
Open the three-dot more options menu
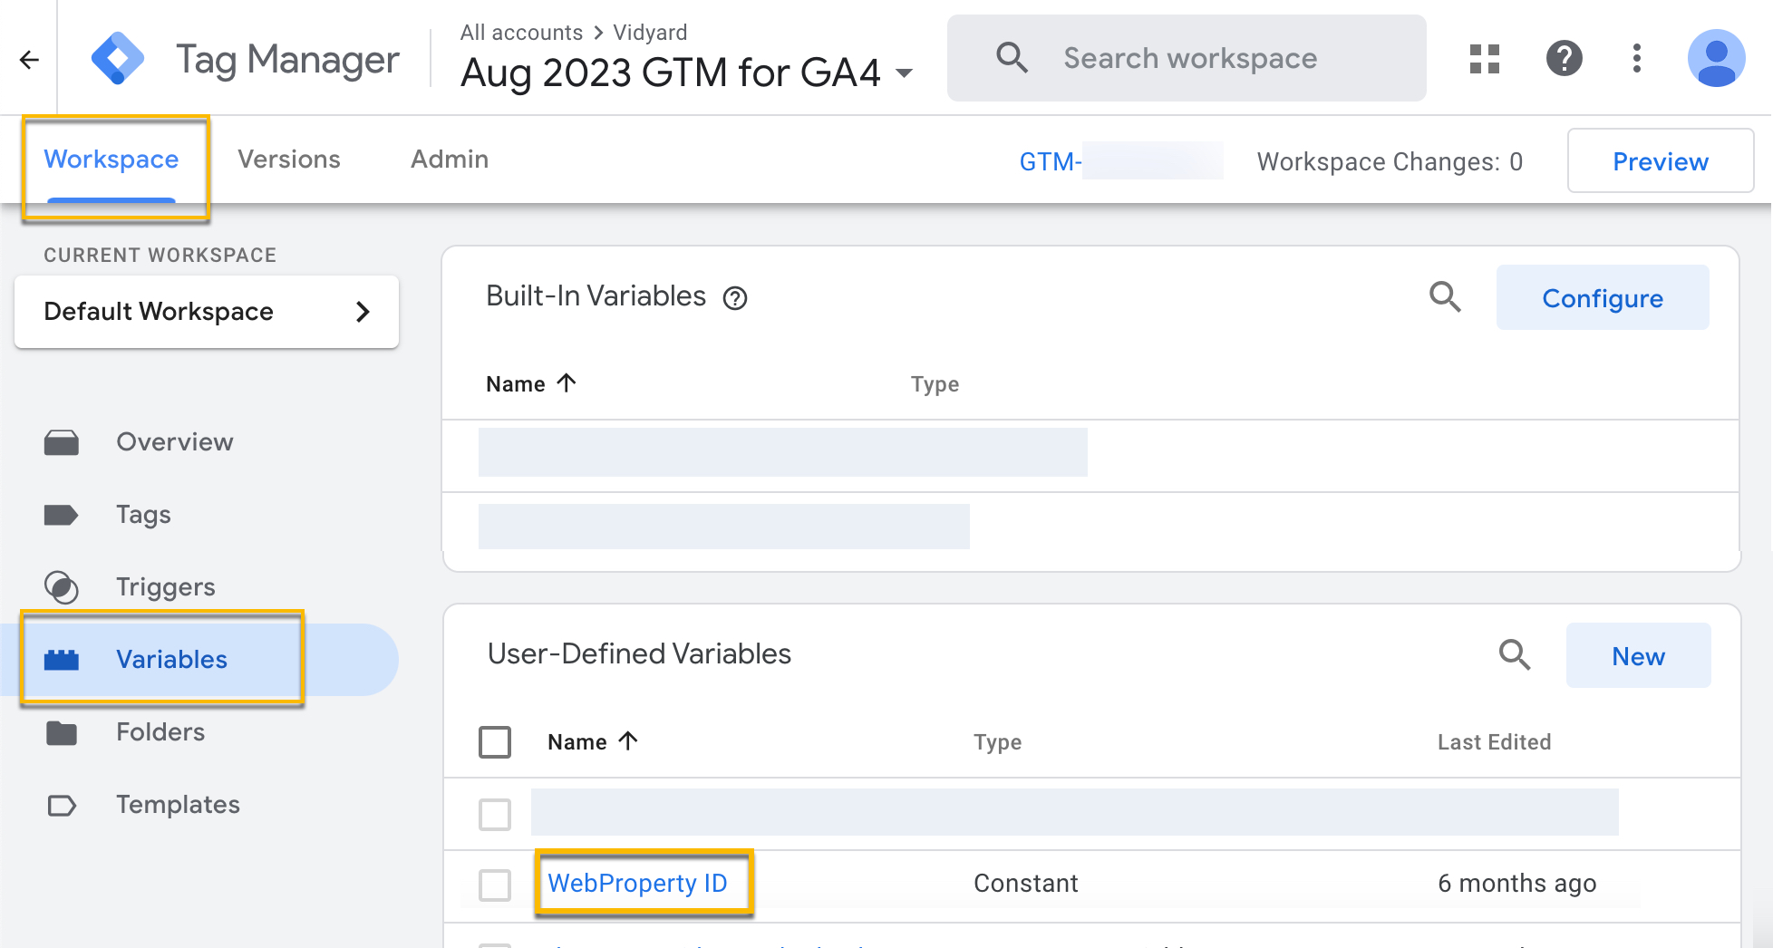pos(1637,59)
